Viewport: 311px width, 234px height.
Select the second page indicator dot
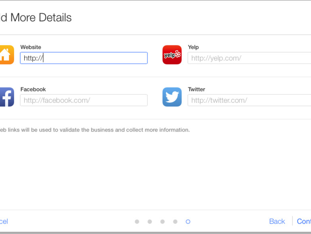point(150,221)
